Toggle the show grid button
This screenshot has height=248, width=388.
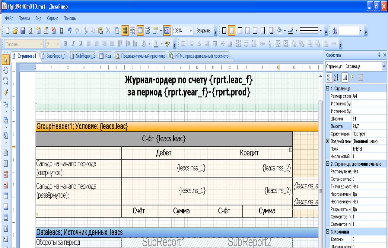(125, 31)
